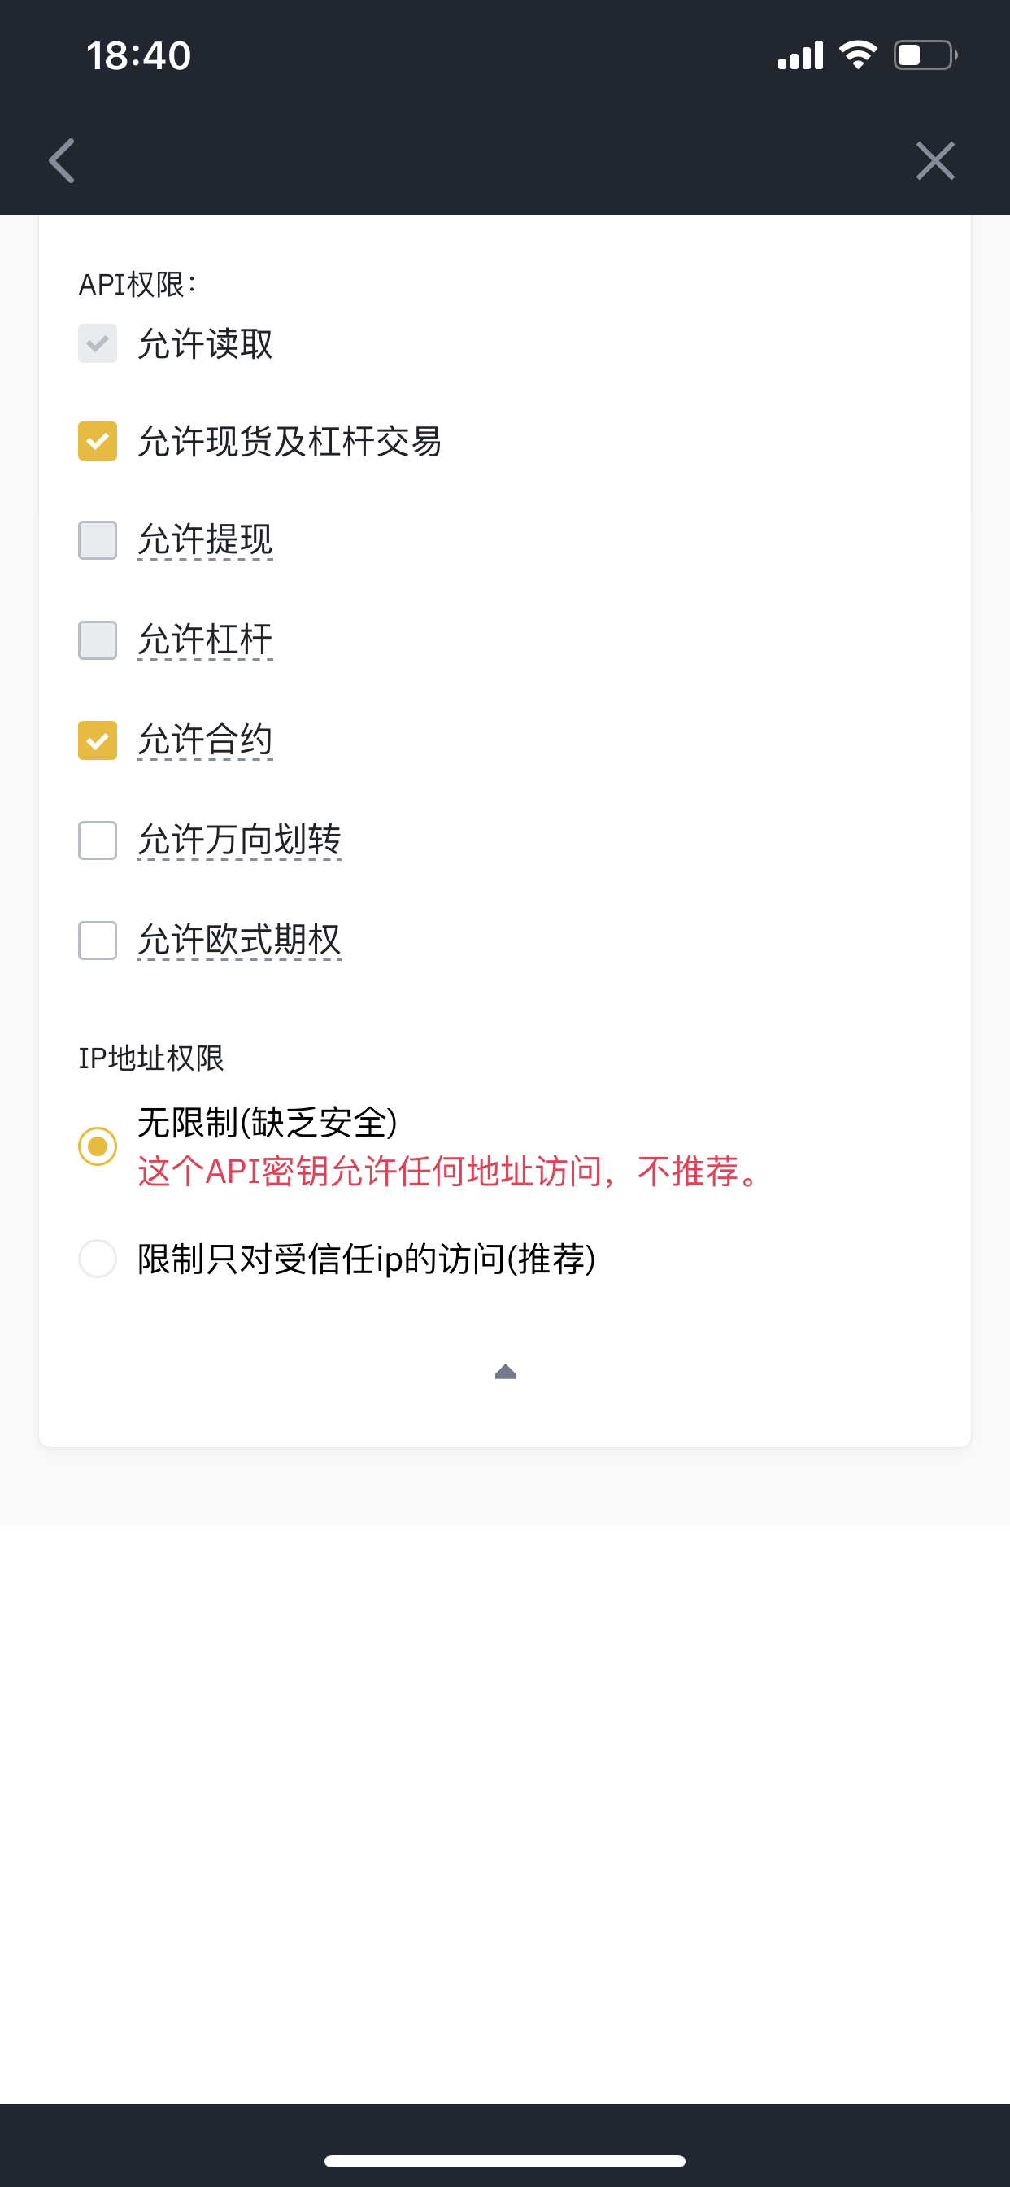Uncheck the 允许合约 checkbox

[x=98, y=740]
